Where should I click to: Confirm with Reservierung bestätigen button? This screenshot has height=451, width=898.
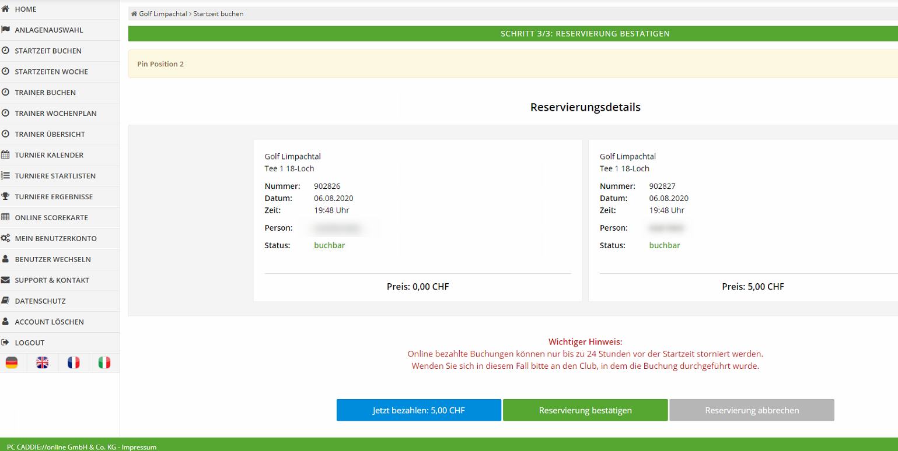585,410
